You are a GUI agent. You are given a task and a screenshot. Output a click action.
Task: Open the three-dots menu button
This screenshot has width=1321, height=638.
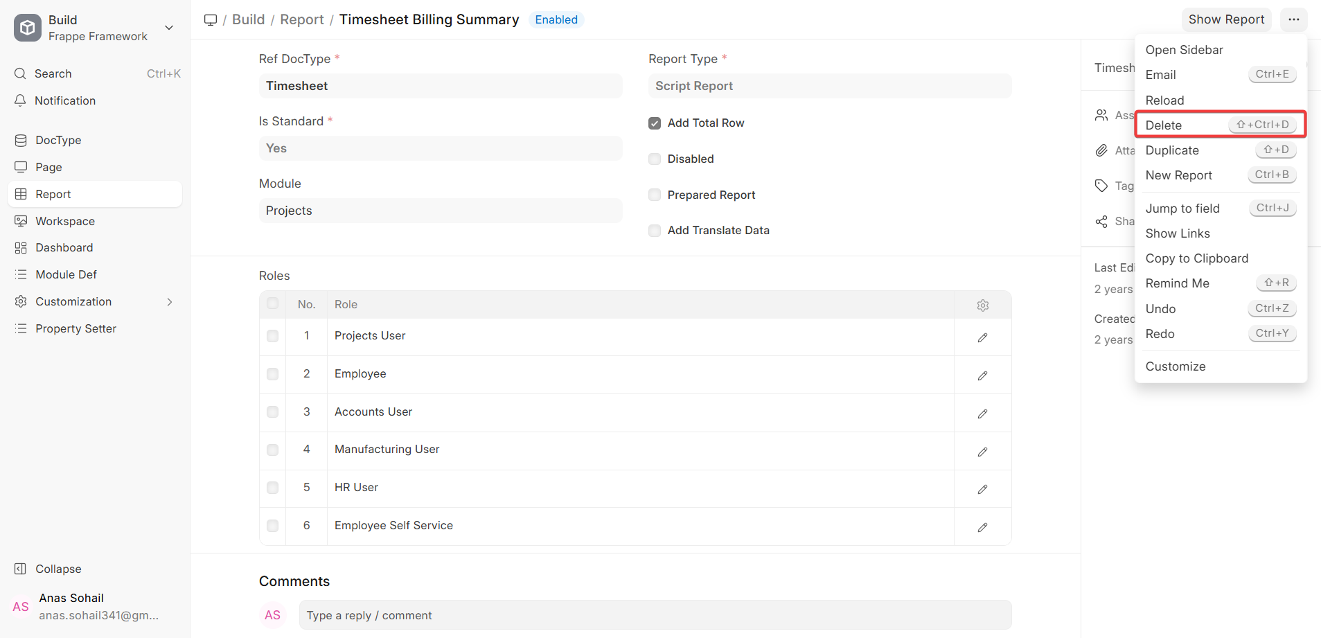(1293, 19)
